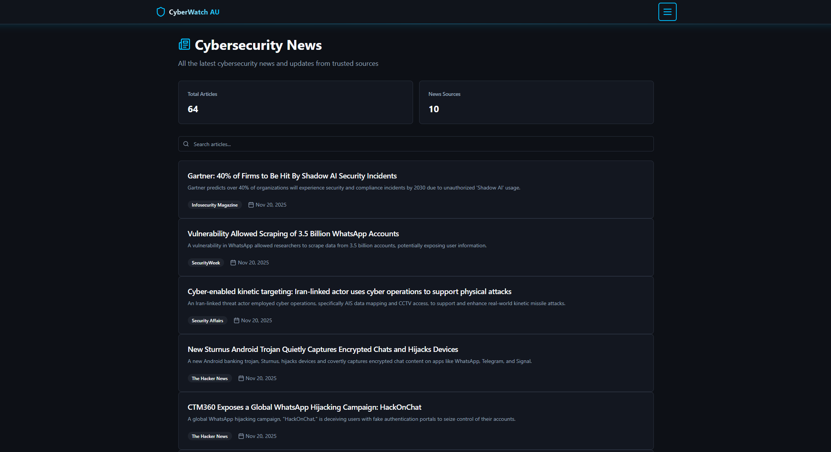Screen dimensions: 831x452
Task: Click calendar icon on Gartner article
Action: pyautogui.click(x=251, y=205)
